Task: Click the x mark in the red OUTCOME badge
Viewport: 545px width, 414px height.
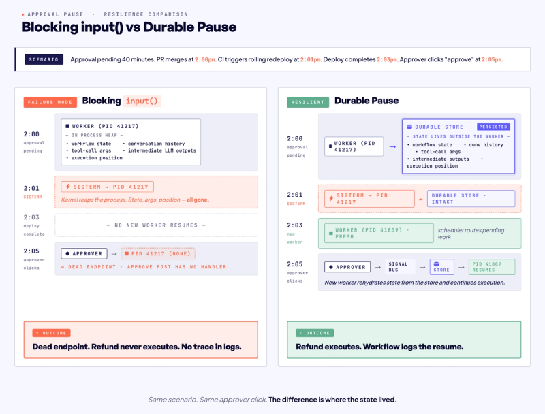Action: (37, 333)
